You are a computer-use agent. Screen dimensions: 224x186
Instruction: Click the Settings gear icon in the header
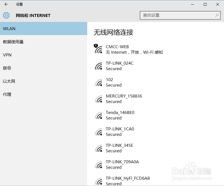(x=6, y=15)
